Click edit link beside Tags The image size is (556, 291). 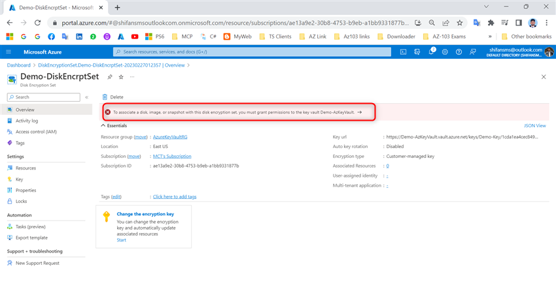pos(116,196)
